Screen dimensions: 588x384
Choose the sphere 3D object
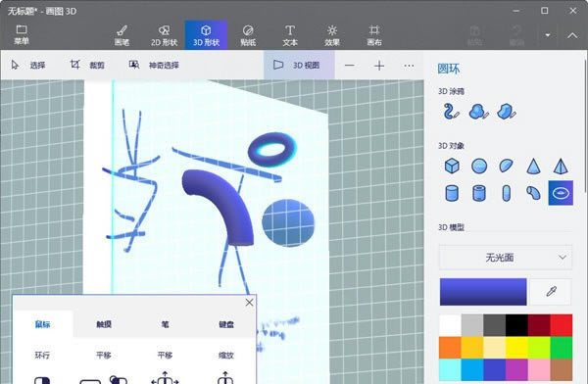(x=479, y=166)
